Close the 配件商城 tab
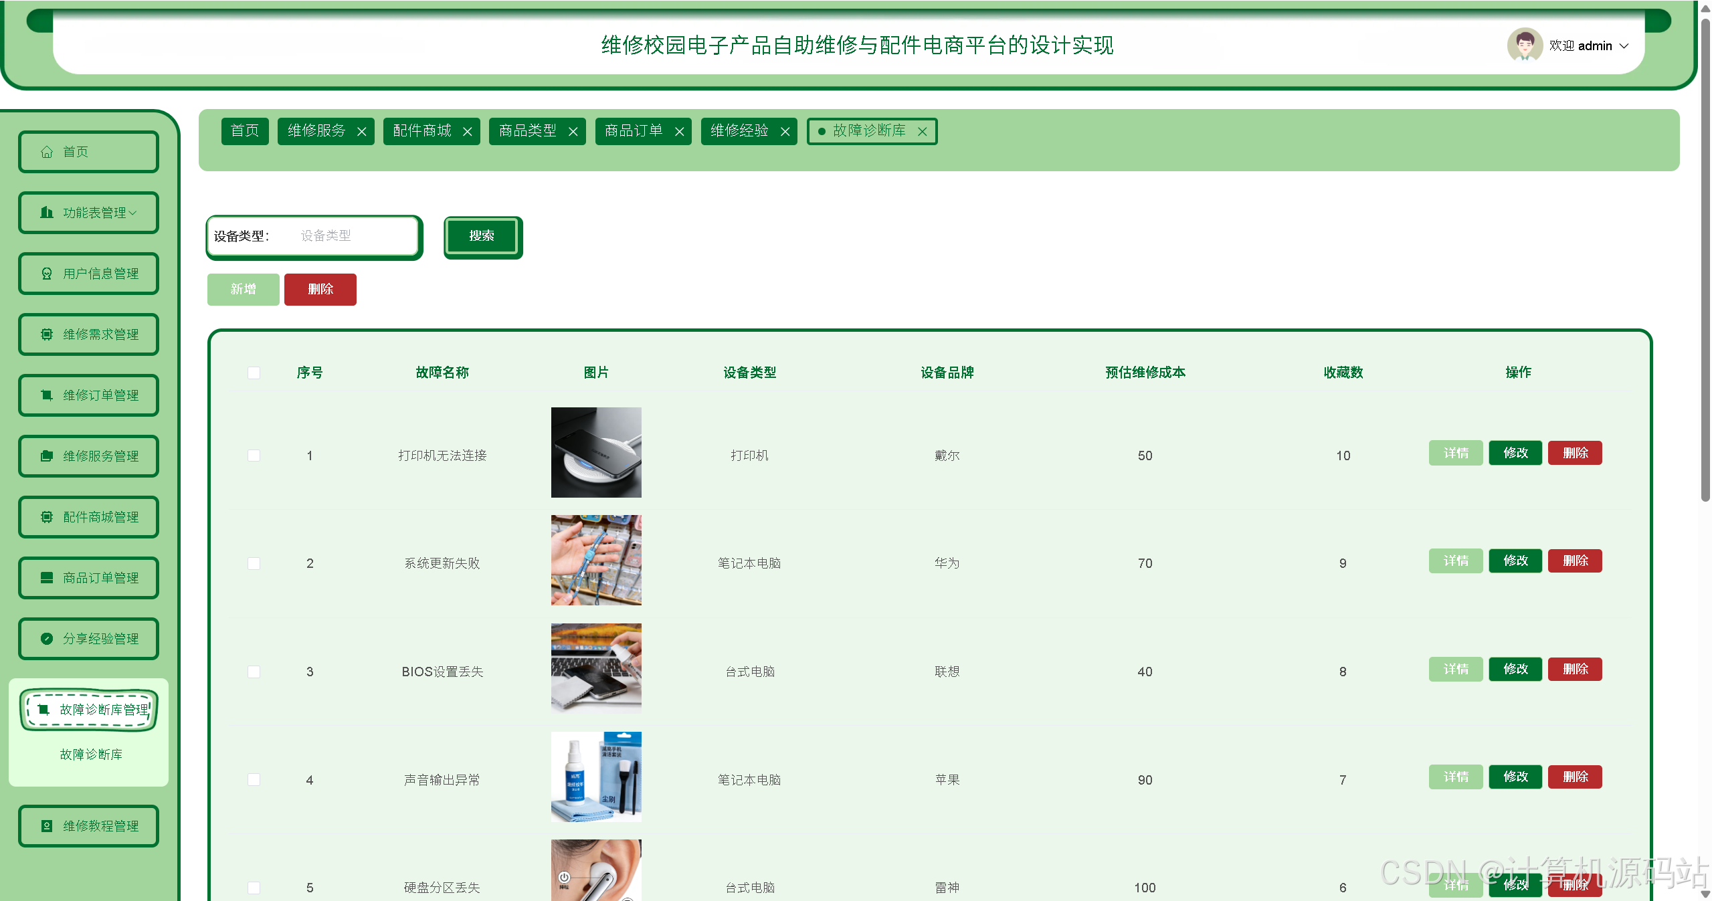The image size is (1712, 901). tap(468, 132)
